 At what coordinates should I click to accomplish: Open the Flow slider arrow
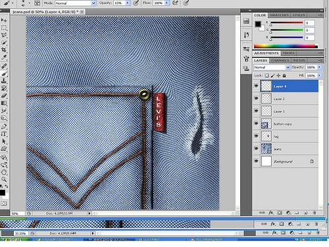coord(167,3)
